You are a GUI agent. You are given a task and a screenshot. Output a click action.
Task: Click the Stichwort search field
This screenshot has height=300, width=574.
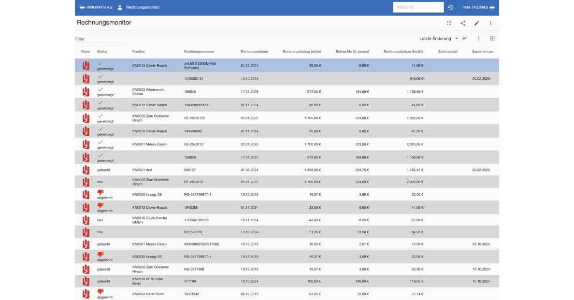coord(418,7)
